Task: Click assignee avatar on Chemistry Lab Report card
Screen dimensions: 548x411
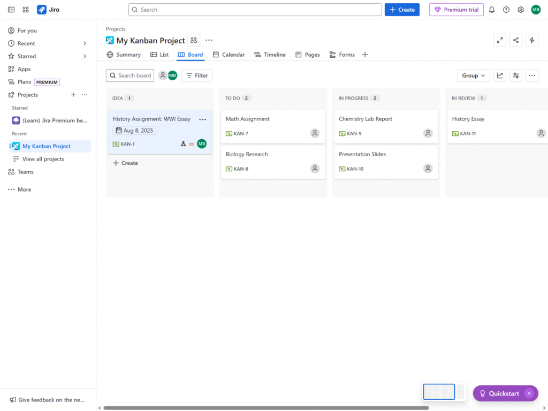Action: (428, 133)
